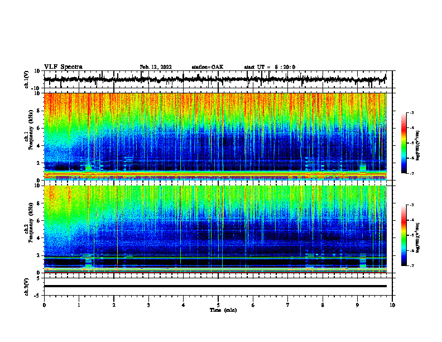Click time axis tick label "3"
Screen dimensions: 442x342
point(148,305)
